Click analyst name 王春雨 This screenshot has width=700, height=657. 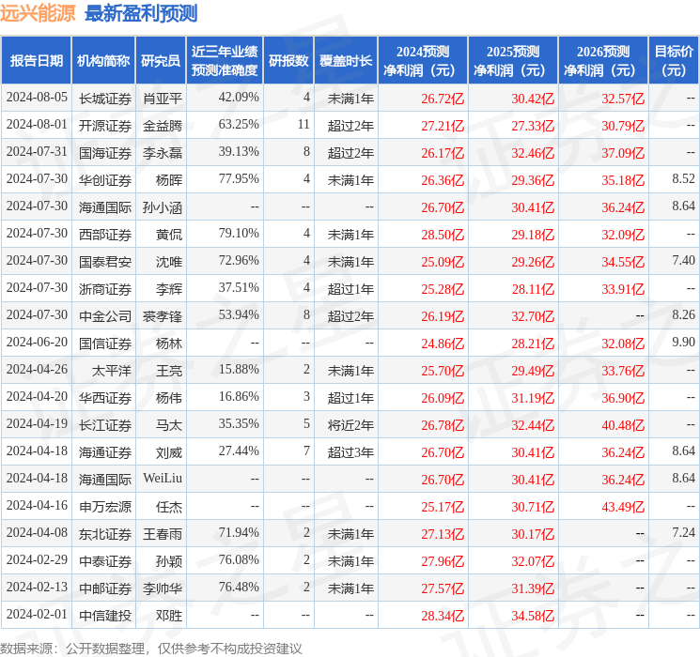163,534
